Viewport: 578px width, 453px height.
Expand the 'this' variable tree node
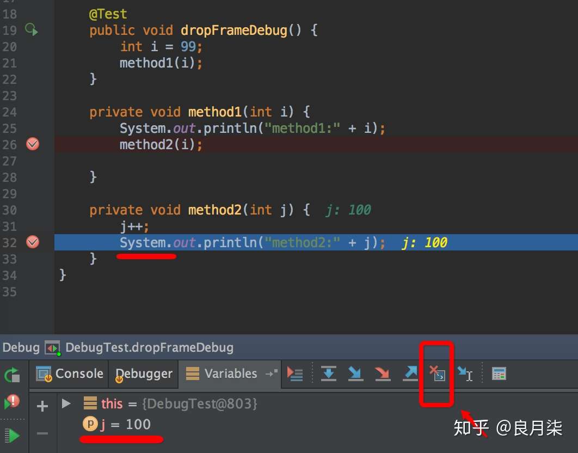coord(66,403)
